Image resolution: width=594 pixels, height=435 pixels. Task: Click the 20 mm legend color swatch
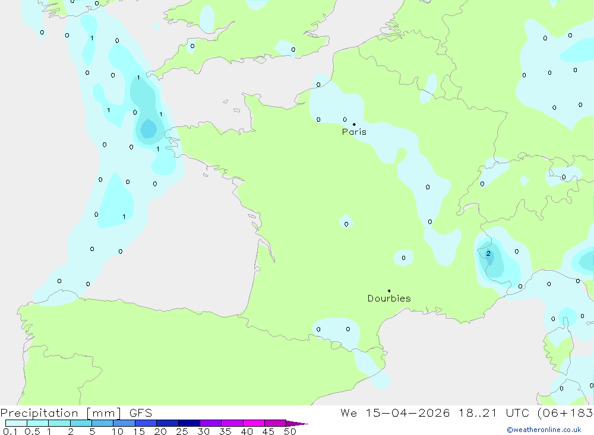click(168, 423)
